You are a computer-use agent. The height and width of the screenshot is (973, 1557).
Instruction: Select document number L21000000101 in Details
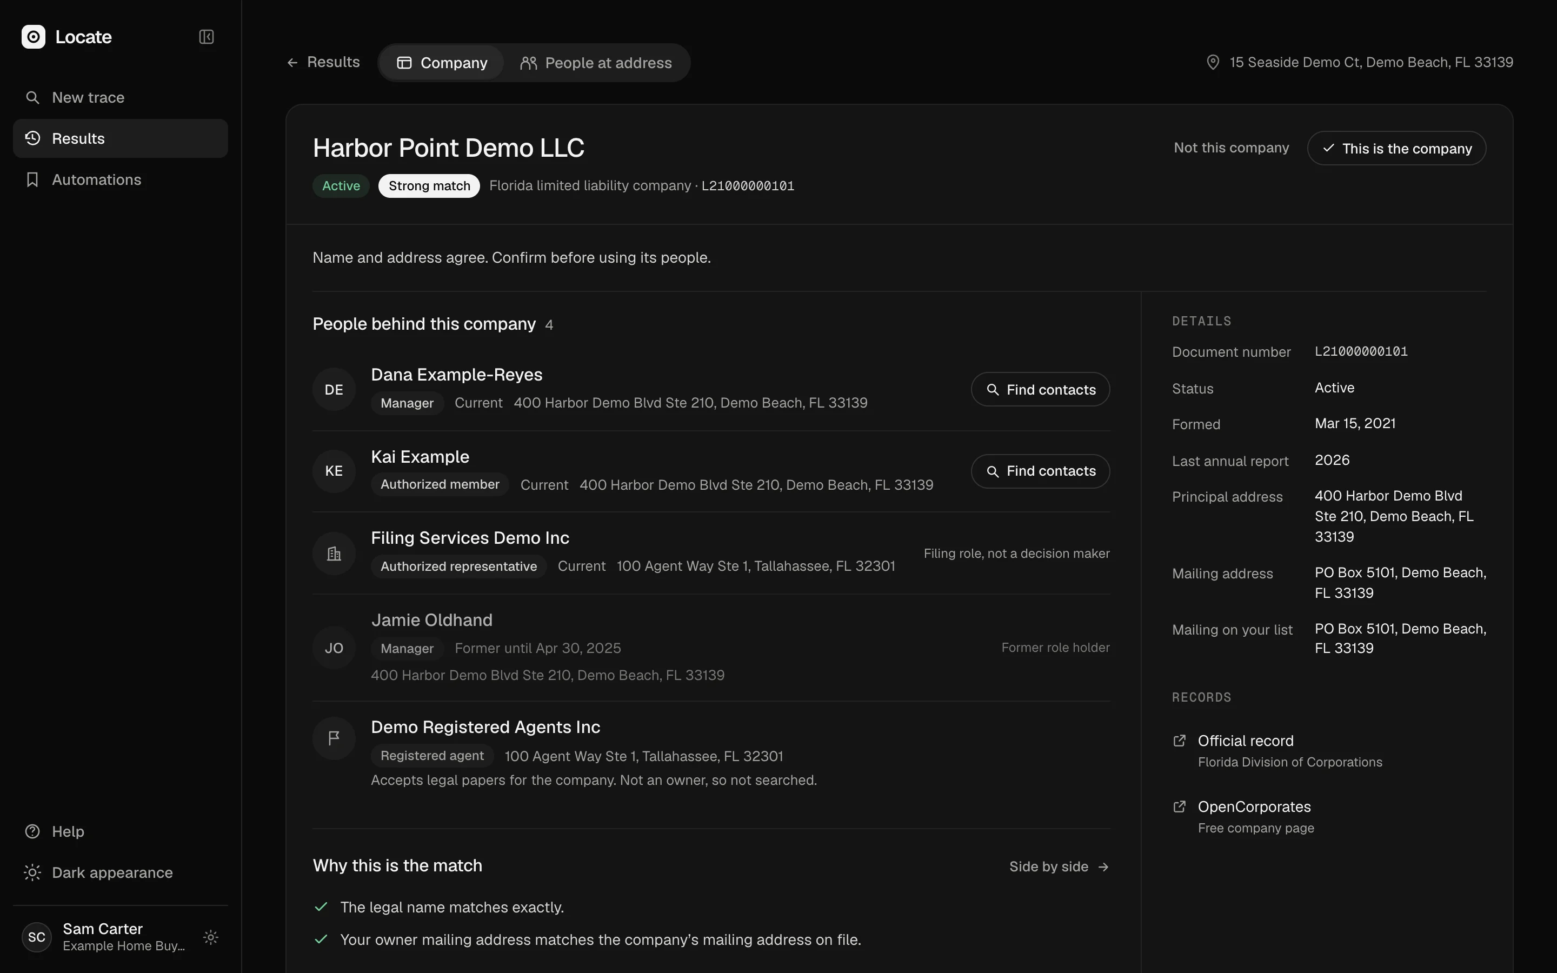tap(1361, 351)
